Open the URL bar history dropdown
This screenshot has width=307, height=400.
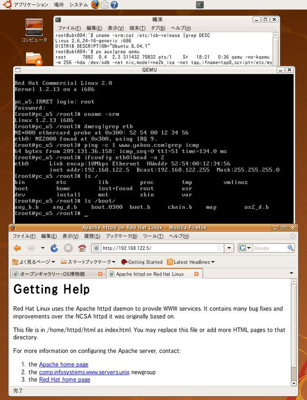229,248
